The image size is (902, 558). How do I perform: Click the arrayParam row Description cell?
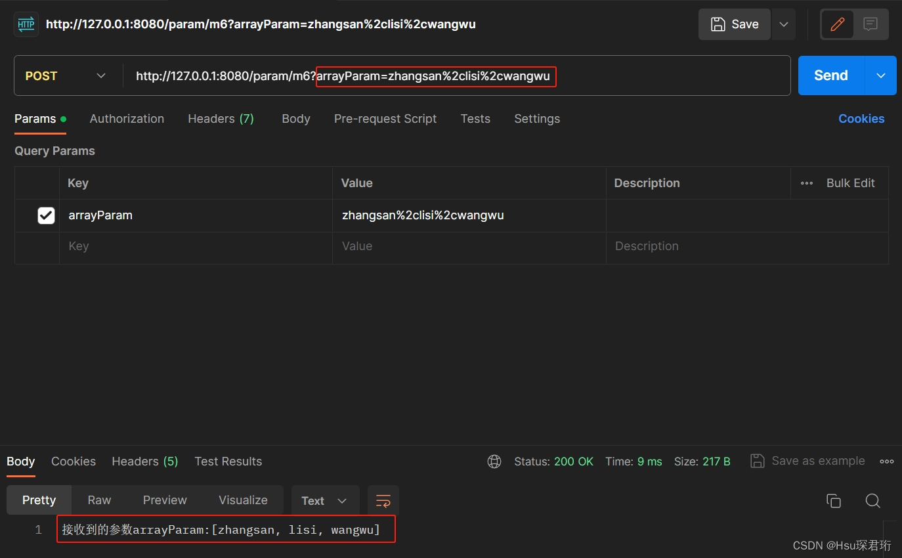[747, 215]
